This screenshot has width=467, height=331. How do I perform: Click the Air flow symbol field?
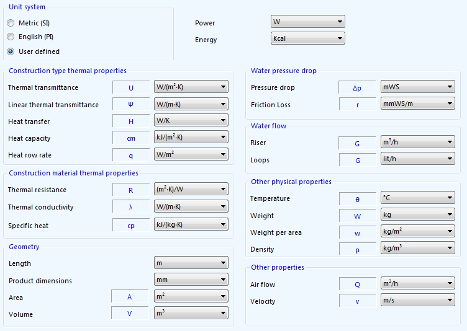357,285
